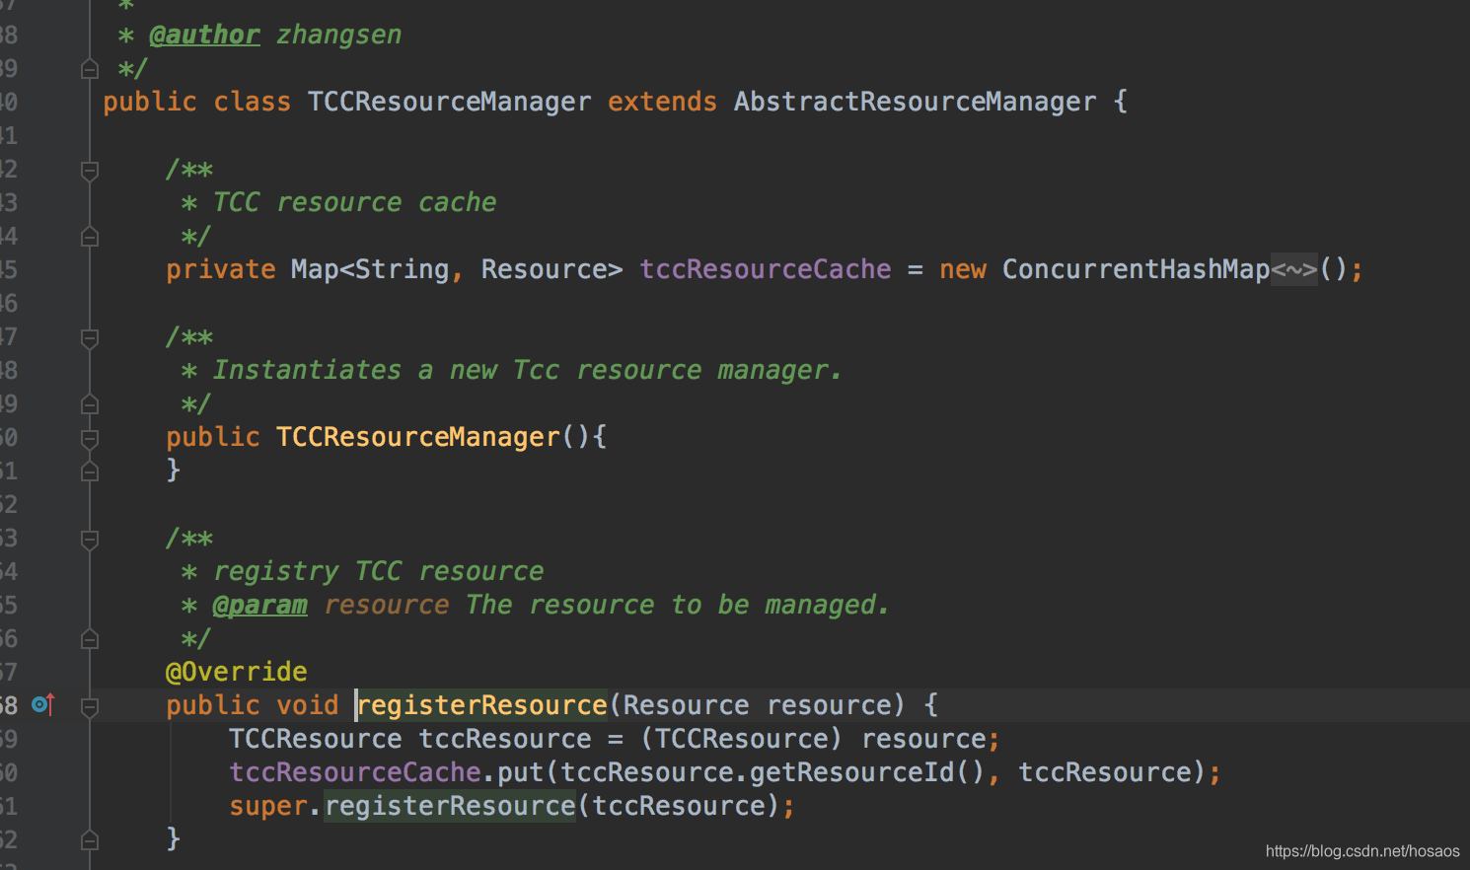Click the comment text 'registry TCC resource'
Screen dimensions: 1470x870
point(378,571)
